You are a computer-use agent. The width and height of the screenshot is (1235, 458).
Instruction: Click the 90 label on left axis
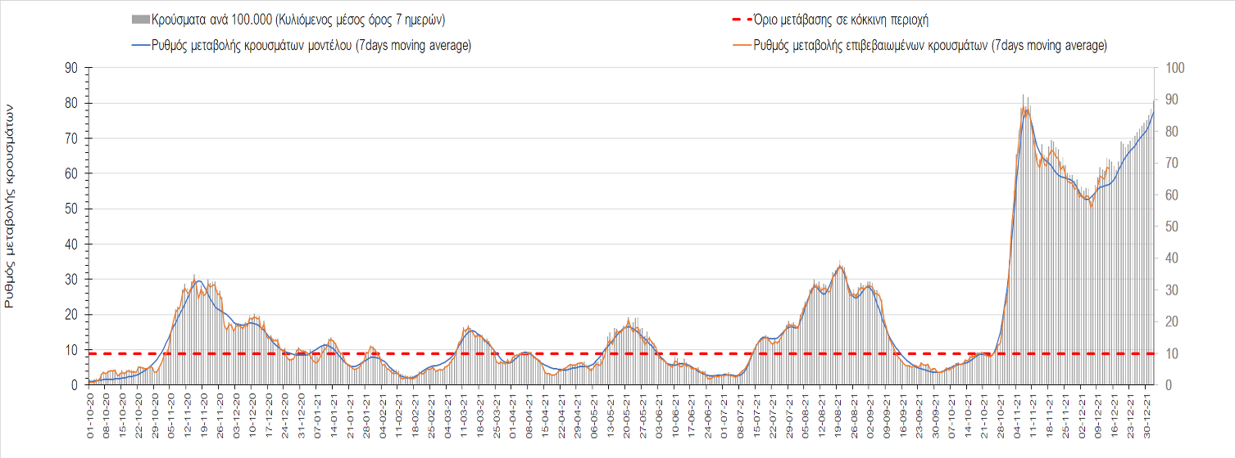click(71, 68)
